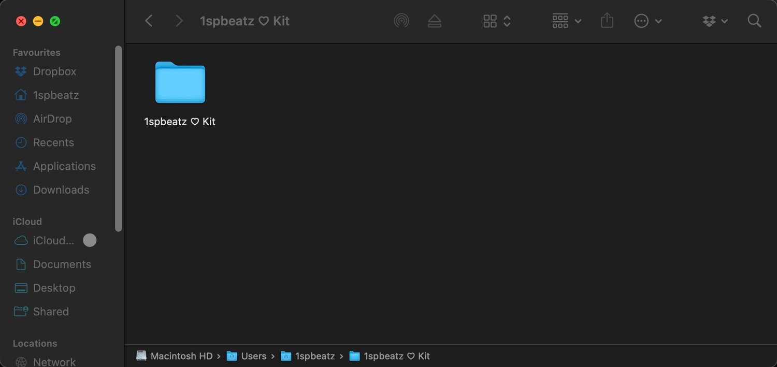Click the Favourites section header
This screenshot has height=367, width=777.
pyautogui.click(x=36, y=53)
